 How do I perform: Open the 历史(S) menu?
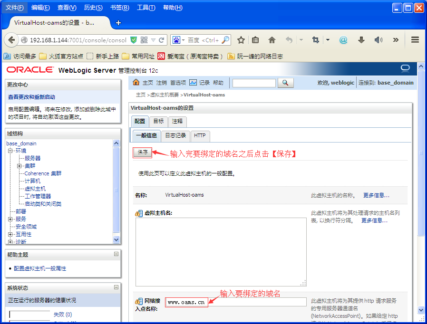(x=93, y=8)
